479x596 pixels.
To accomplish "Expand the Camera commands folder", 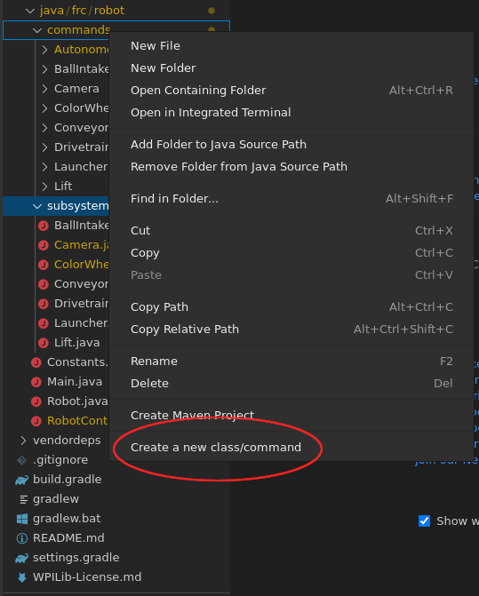I will (44, 89).
